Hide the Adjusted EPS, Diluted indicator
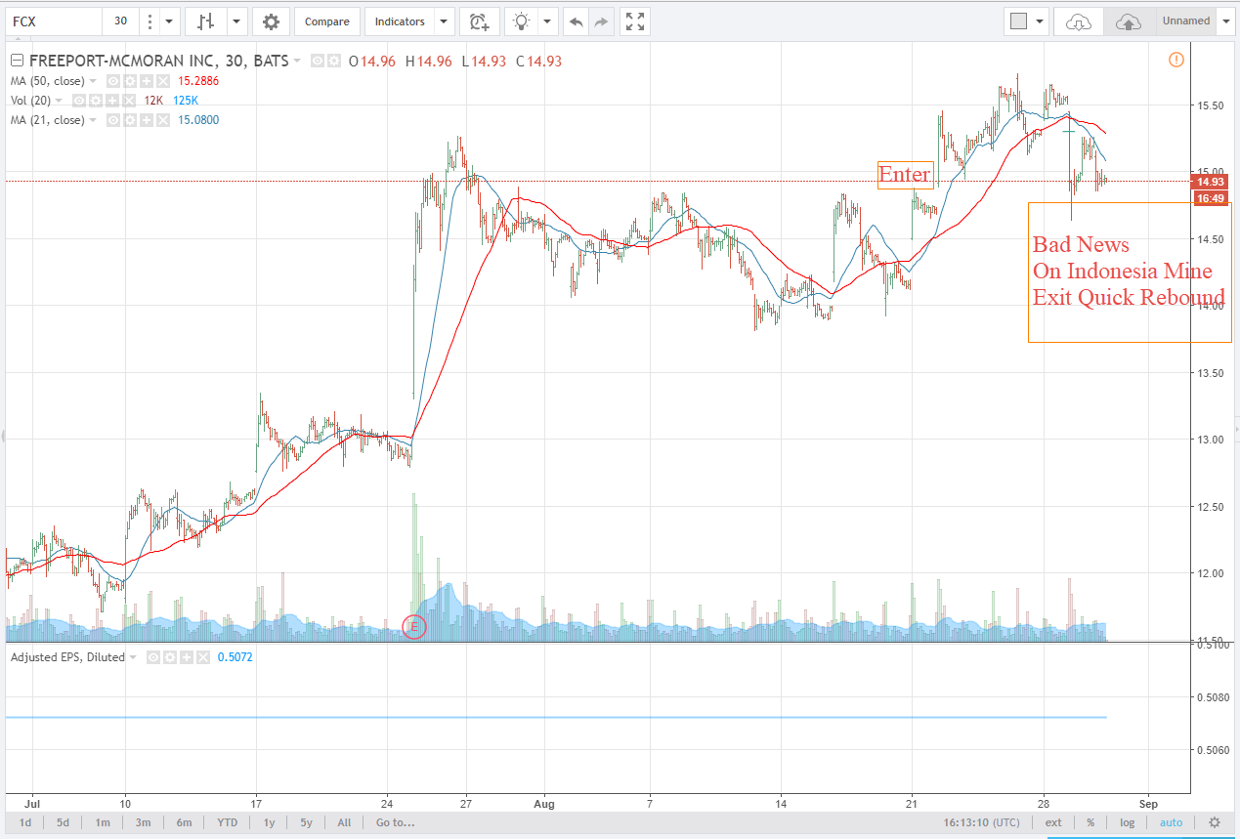 153,657
